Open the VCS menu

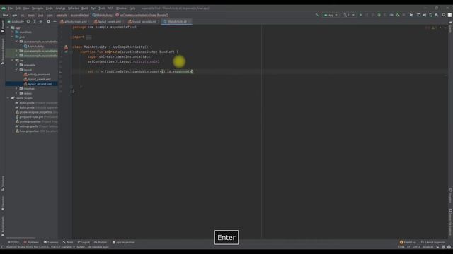(110, 8)
